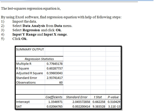
Task: Click the bold 'Input Y Range' text
Action: pos(25,35)
